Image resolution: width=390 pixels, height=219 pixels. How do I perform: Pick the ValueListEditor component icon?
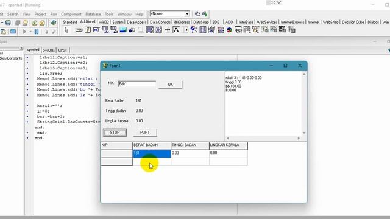coord(203,30)
